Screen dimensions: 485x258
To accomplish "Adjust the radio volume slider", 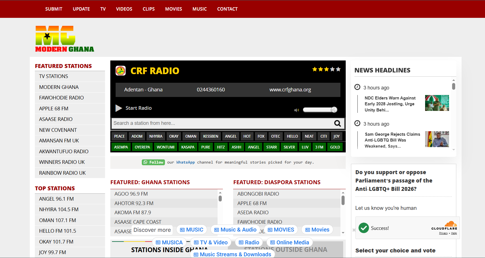I will 320,110.
